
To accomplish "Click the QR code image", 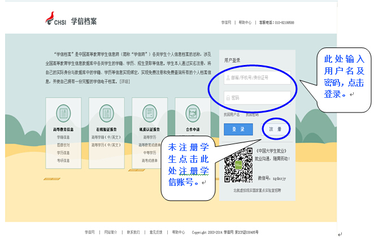I will tap(237, 165).
